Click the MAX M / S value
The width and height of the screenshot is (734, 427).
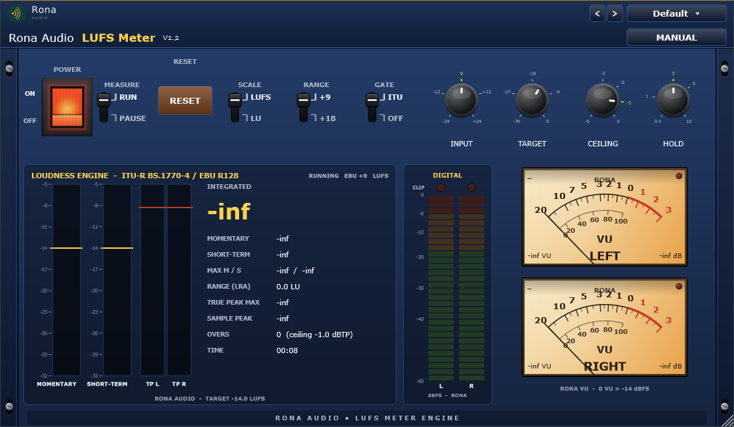295,271
